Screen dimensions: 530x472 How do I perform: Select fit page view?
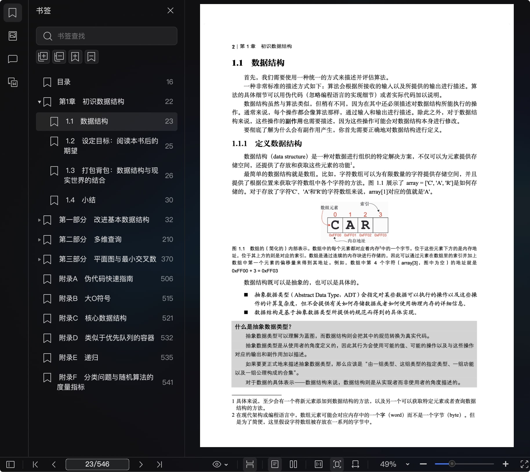(337, 464)
